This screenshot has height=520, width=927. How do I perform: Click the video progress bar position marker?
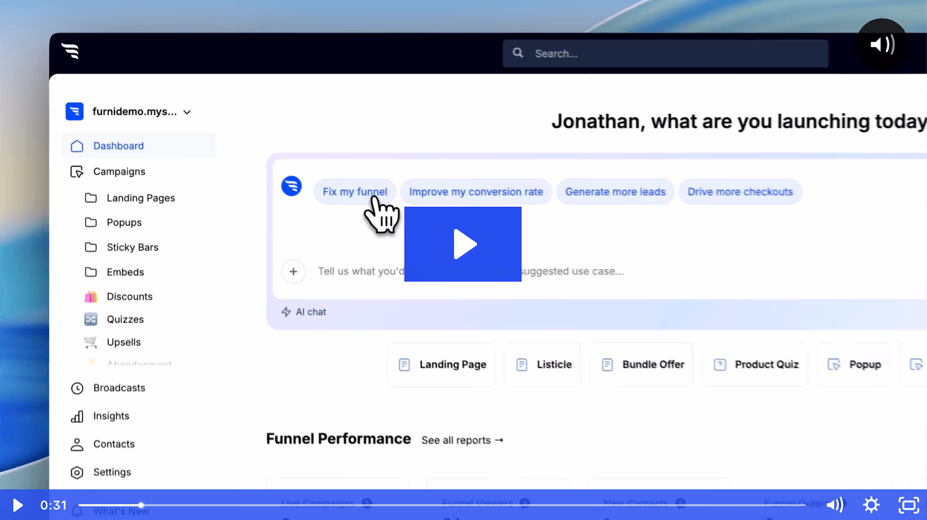click(141, 505)
